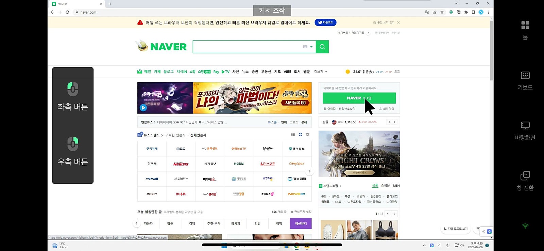Open the 카페 menu item

[157, 72]
